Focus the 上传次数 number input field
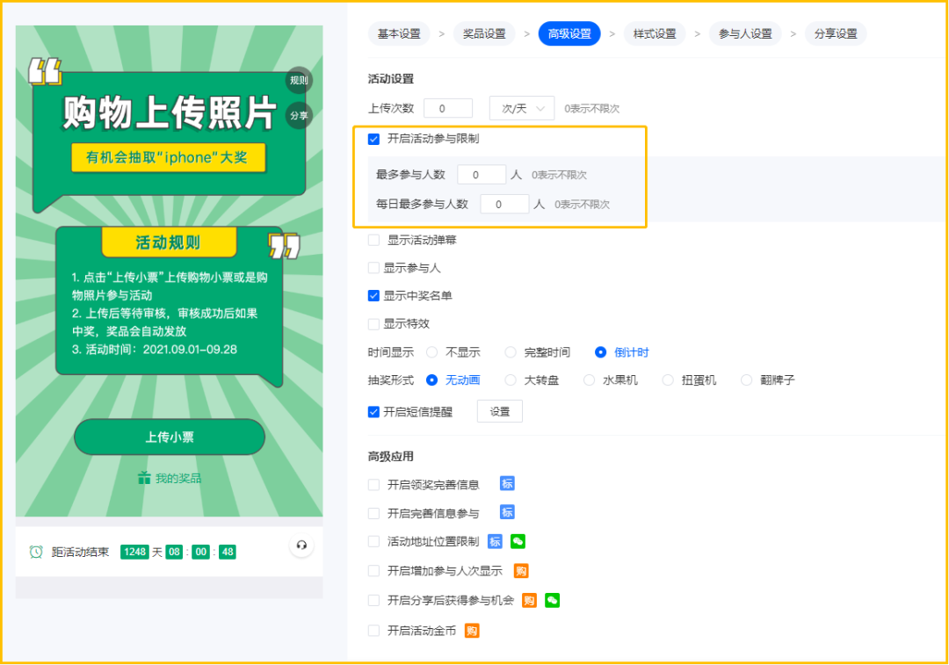 (x=448, y=108)
